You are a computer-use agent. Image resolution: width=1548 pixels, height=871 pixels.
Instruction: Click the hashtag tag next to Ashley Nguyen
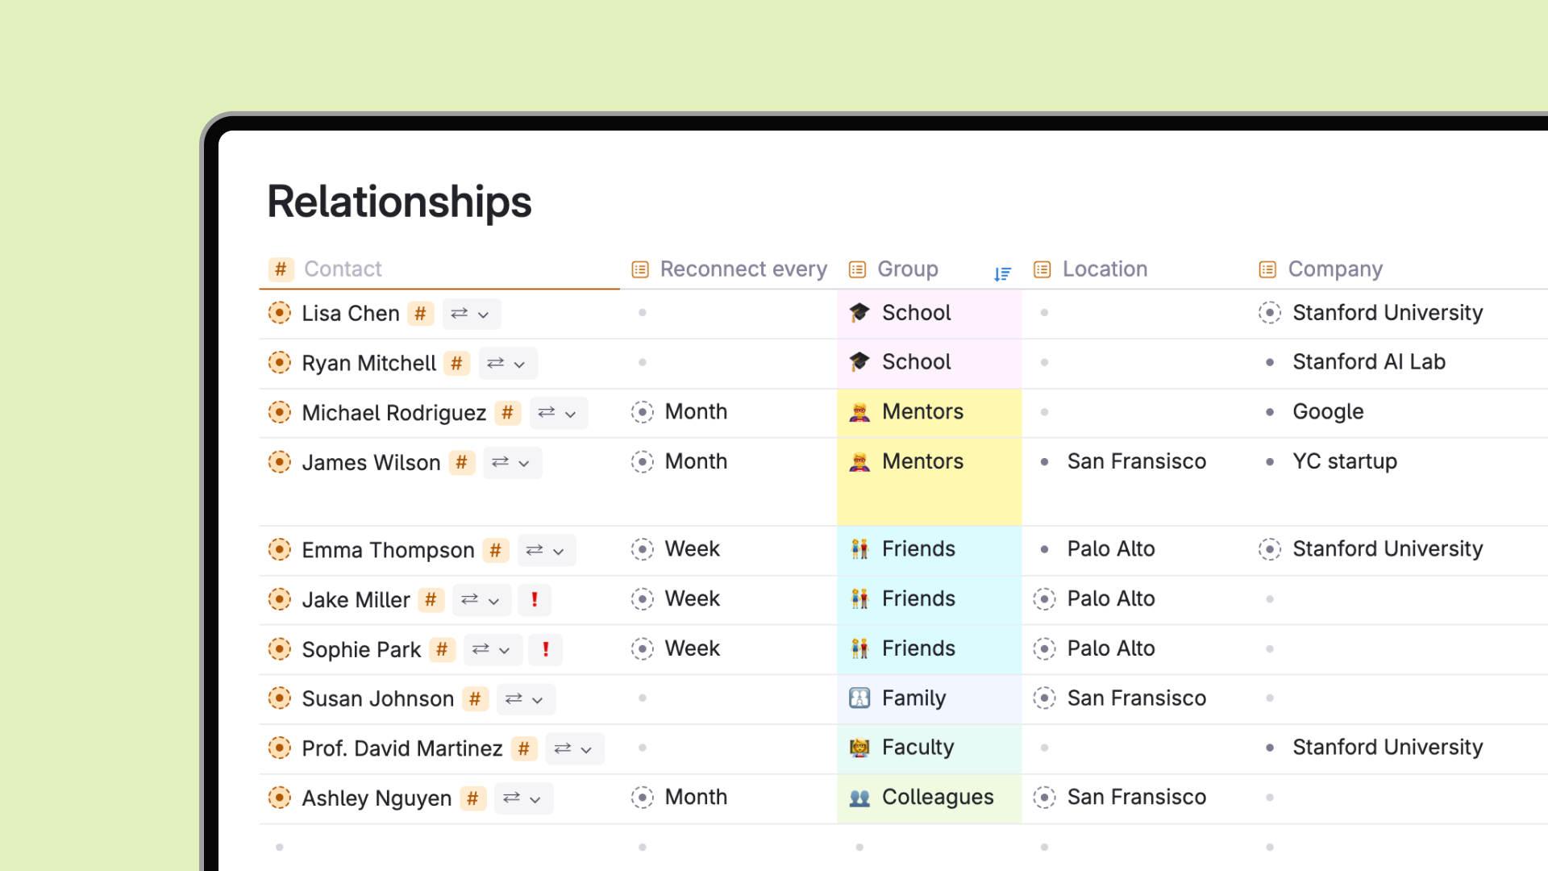pyautogui.click(x=472, y=798)
